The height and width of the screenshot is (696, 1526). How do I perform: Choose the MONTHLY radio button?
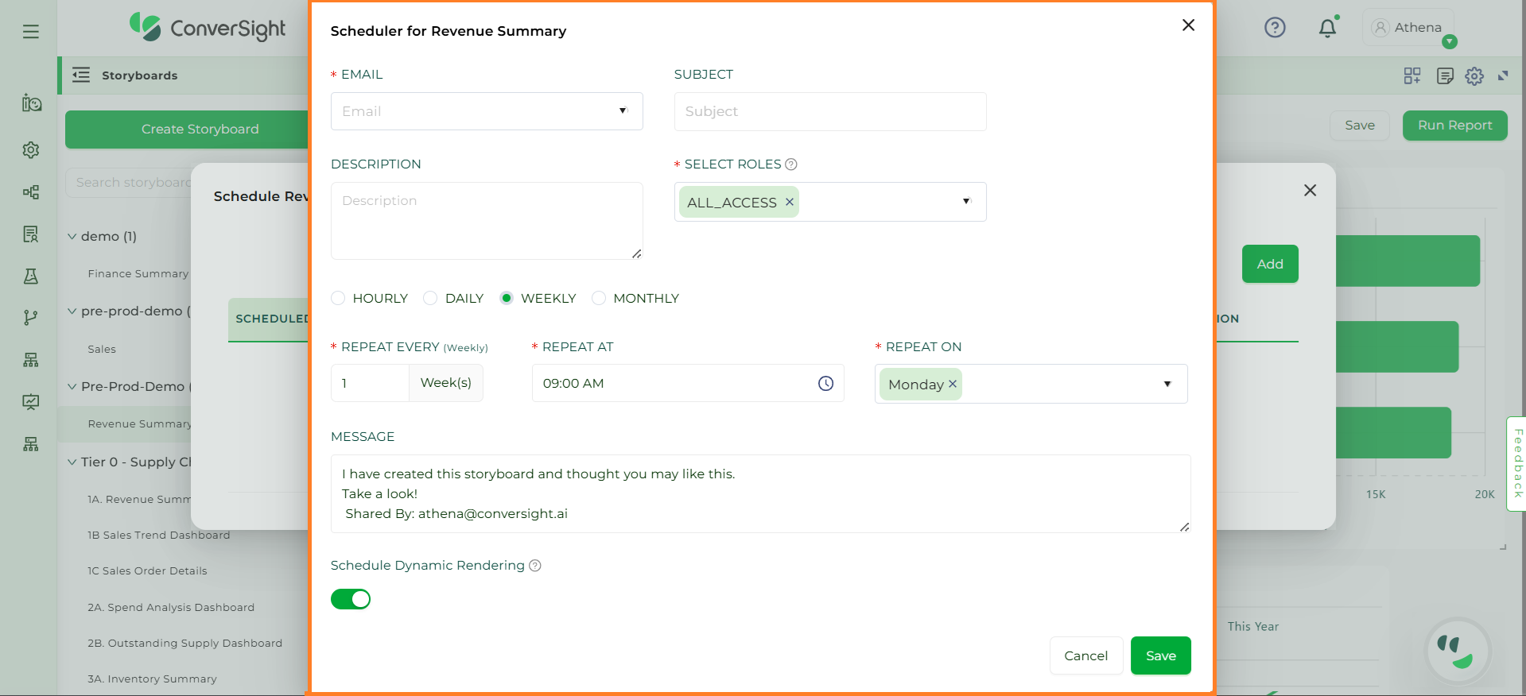click(599, 298)
